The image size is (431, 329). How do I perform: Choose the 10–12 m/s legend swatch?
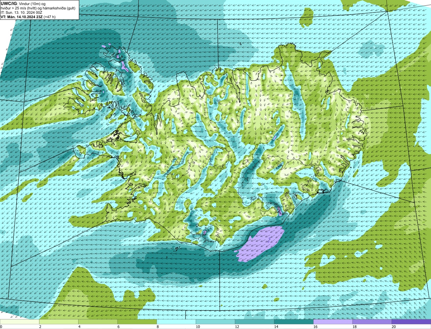click(x=215, y=322)
